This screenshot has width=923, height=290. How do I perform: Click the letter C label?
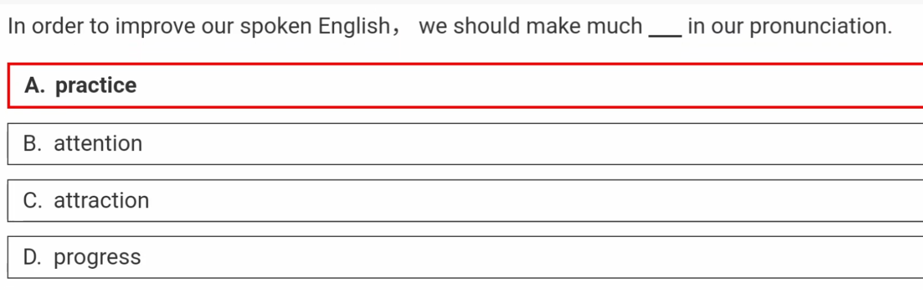(33, 201)
